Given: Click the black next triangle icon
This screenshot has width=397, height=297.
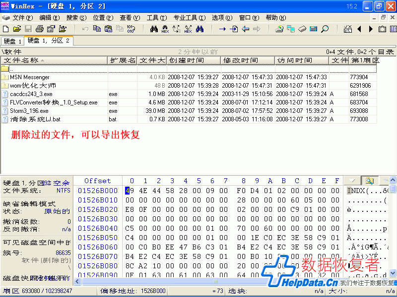Looking at the screenshot, I should click(371, 29).
